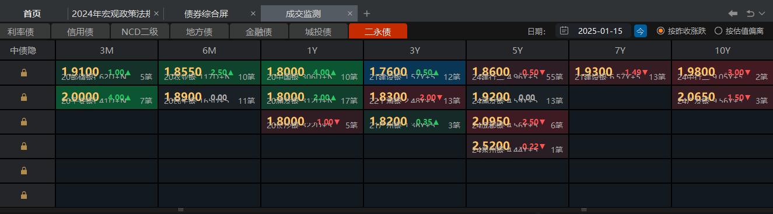The image size is (773, 214).
Task: Click the 7Y column header
Action: tap(620, 51)
